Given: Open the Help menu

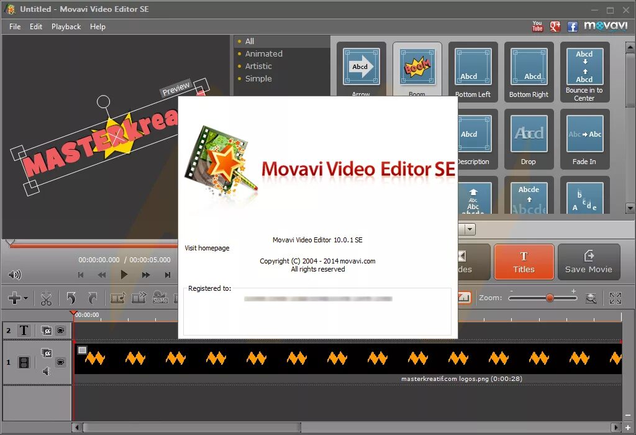Looking at the screenshot, I should [x=98, y=27].
